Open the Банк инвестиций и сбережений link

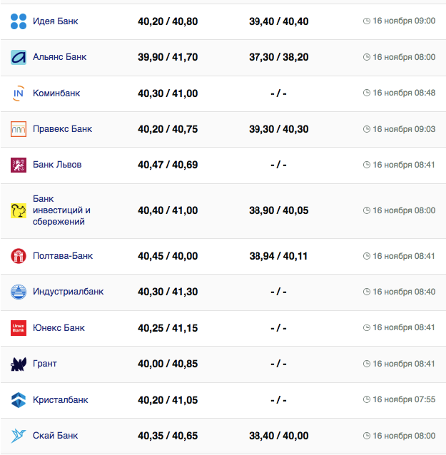pos(61,210)
